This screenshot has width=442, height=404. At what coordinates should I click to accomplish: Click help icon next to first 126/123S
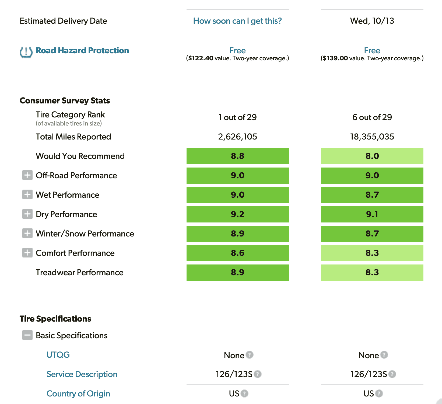tap(258, 374)
